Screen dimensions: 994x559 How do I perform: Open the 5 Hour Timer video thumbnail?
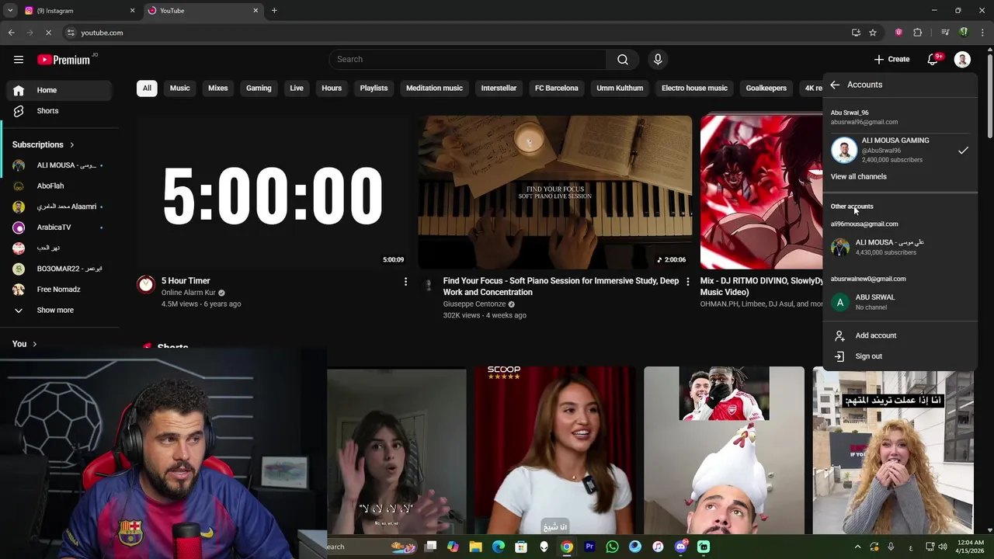point(273,193)
